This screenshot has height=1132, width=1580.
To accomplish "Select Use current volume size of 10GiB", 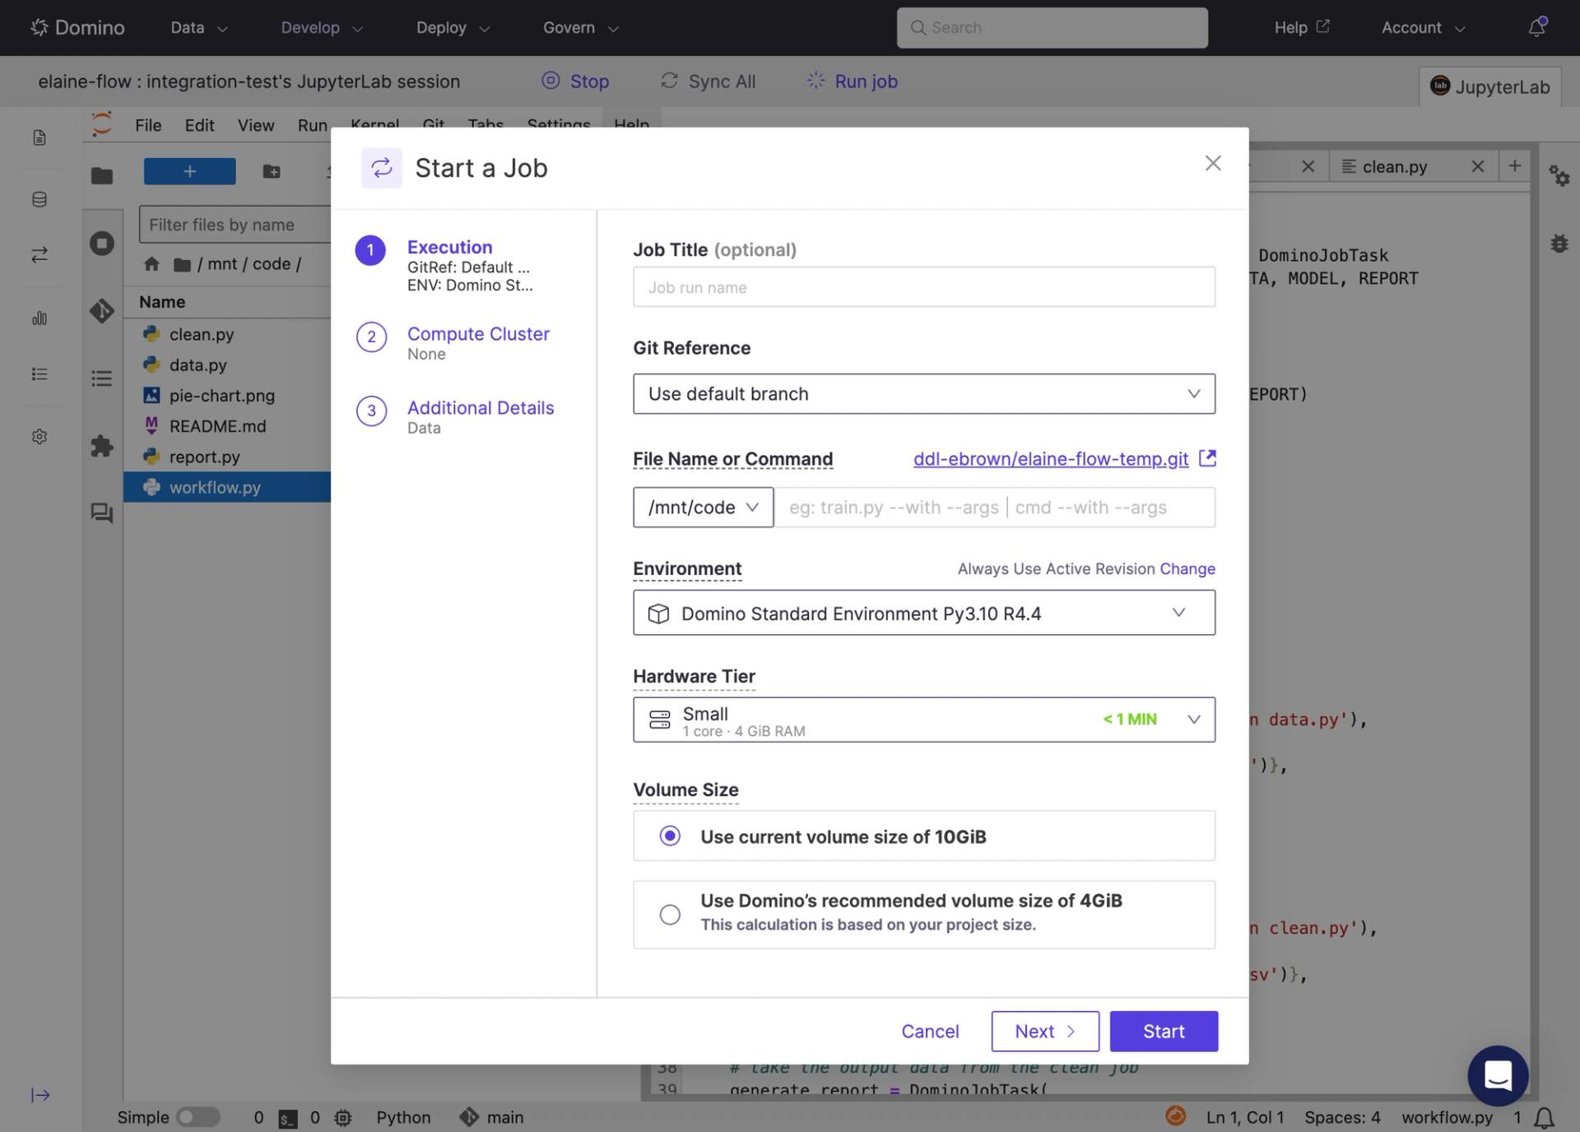I will pos(670,836).
